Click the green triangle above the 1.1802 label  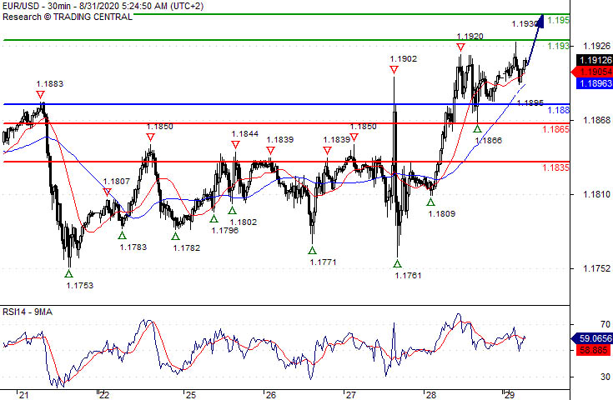tap(232, 211)
